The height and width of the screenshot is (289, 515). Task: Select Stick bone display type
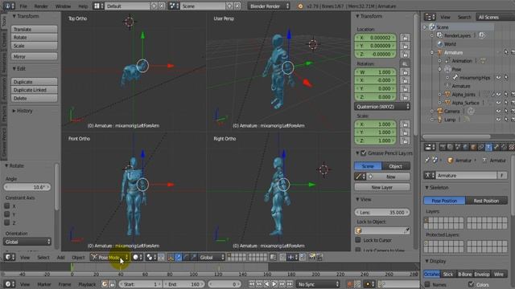pyautogui.click(x=448, y=275)
